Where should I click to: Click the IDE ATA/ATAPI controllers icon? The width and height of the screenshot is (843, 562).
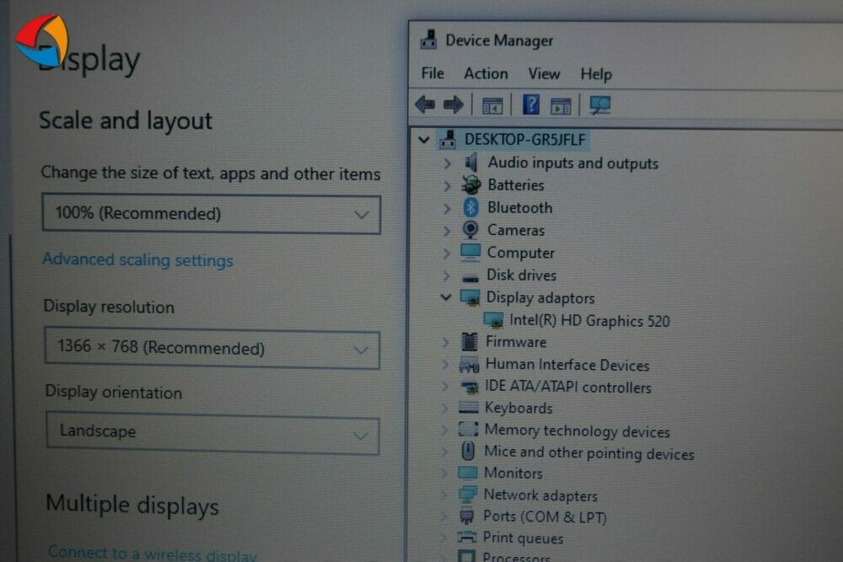469,386
